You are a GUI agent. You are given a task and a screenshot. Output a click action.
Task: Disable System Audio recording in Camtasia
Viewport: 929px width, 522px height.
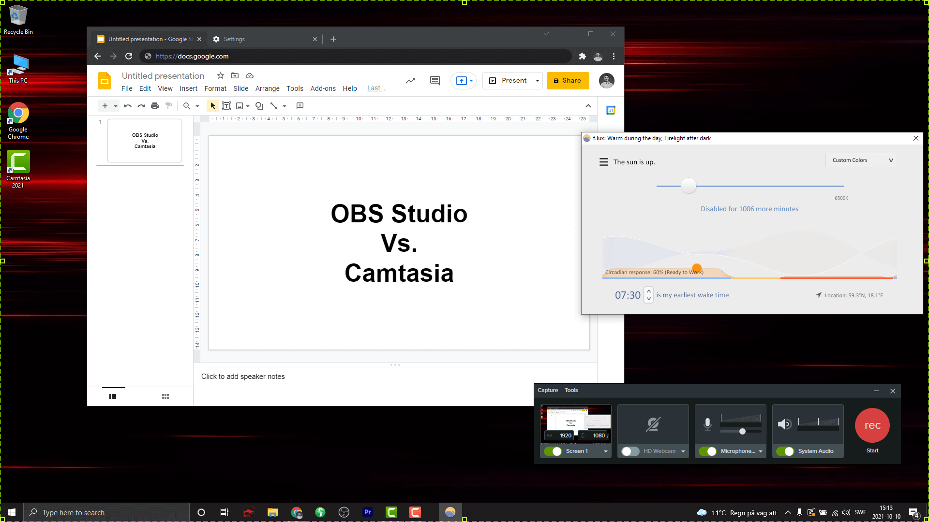point(786,451)
